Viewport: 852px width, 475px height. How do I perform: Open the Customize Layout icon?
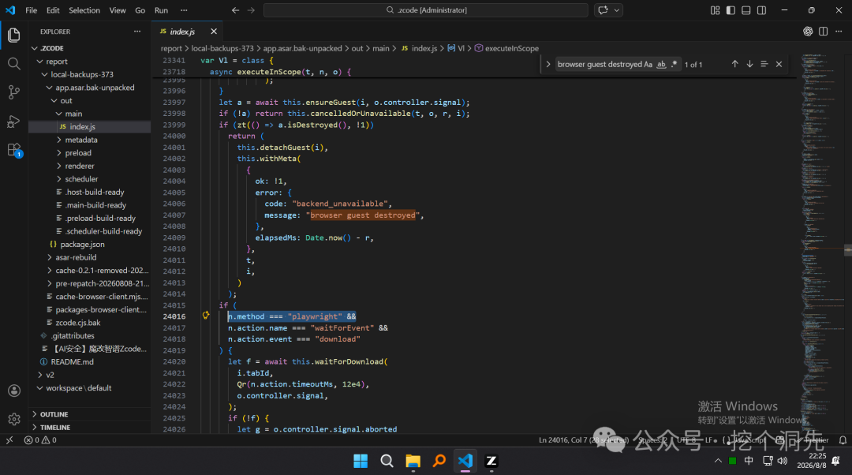(715, 10)
